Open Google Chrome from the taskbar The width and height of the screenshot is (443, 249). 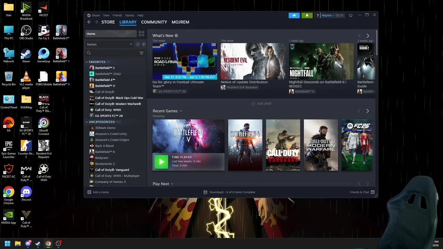48,243
